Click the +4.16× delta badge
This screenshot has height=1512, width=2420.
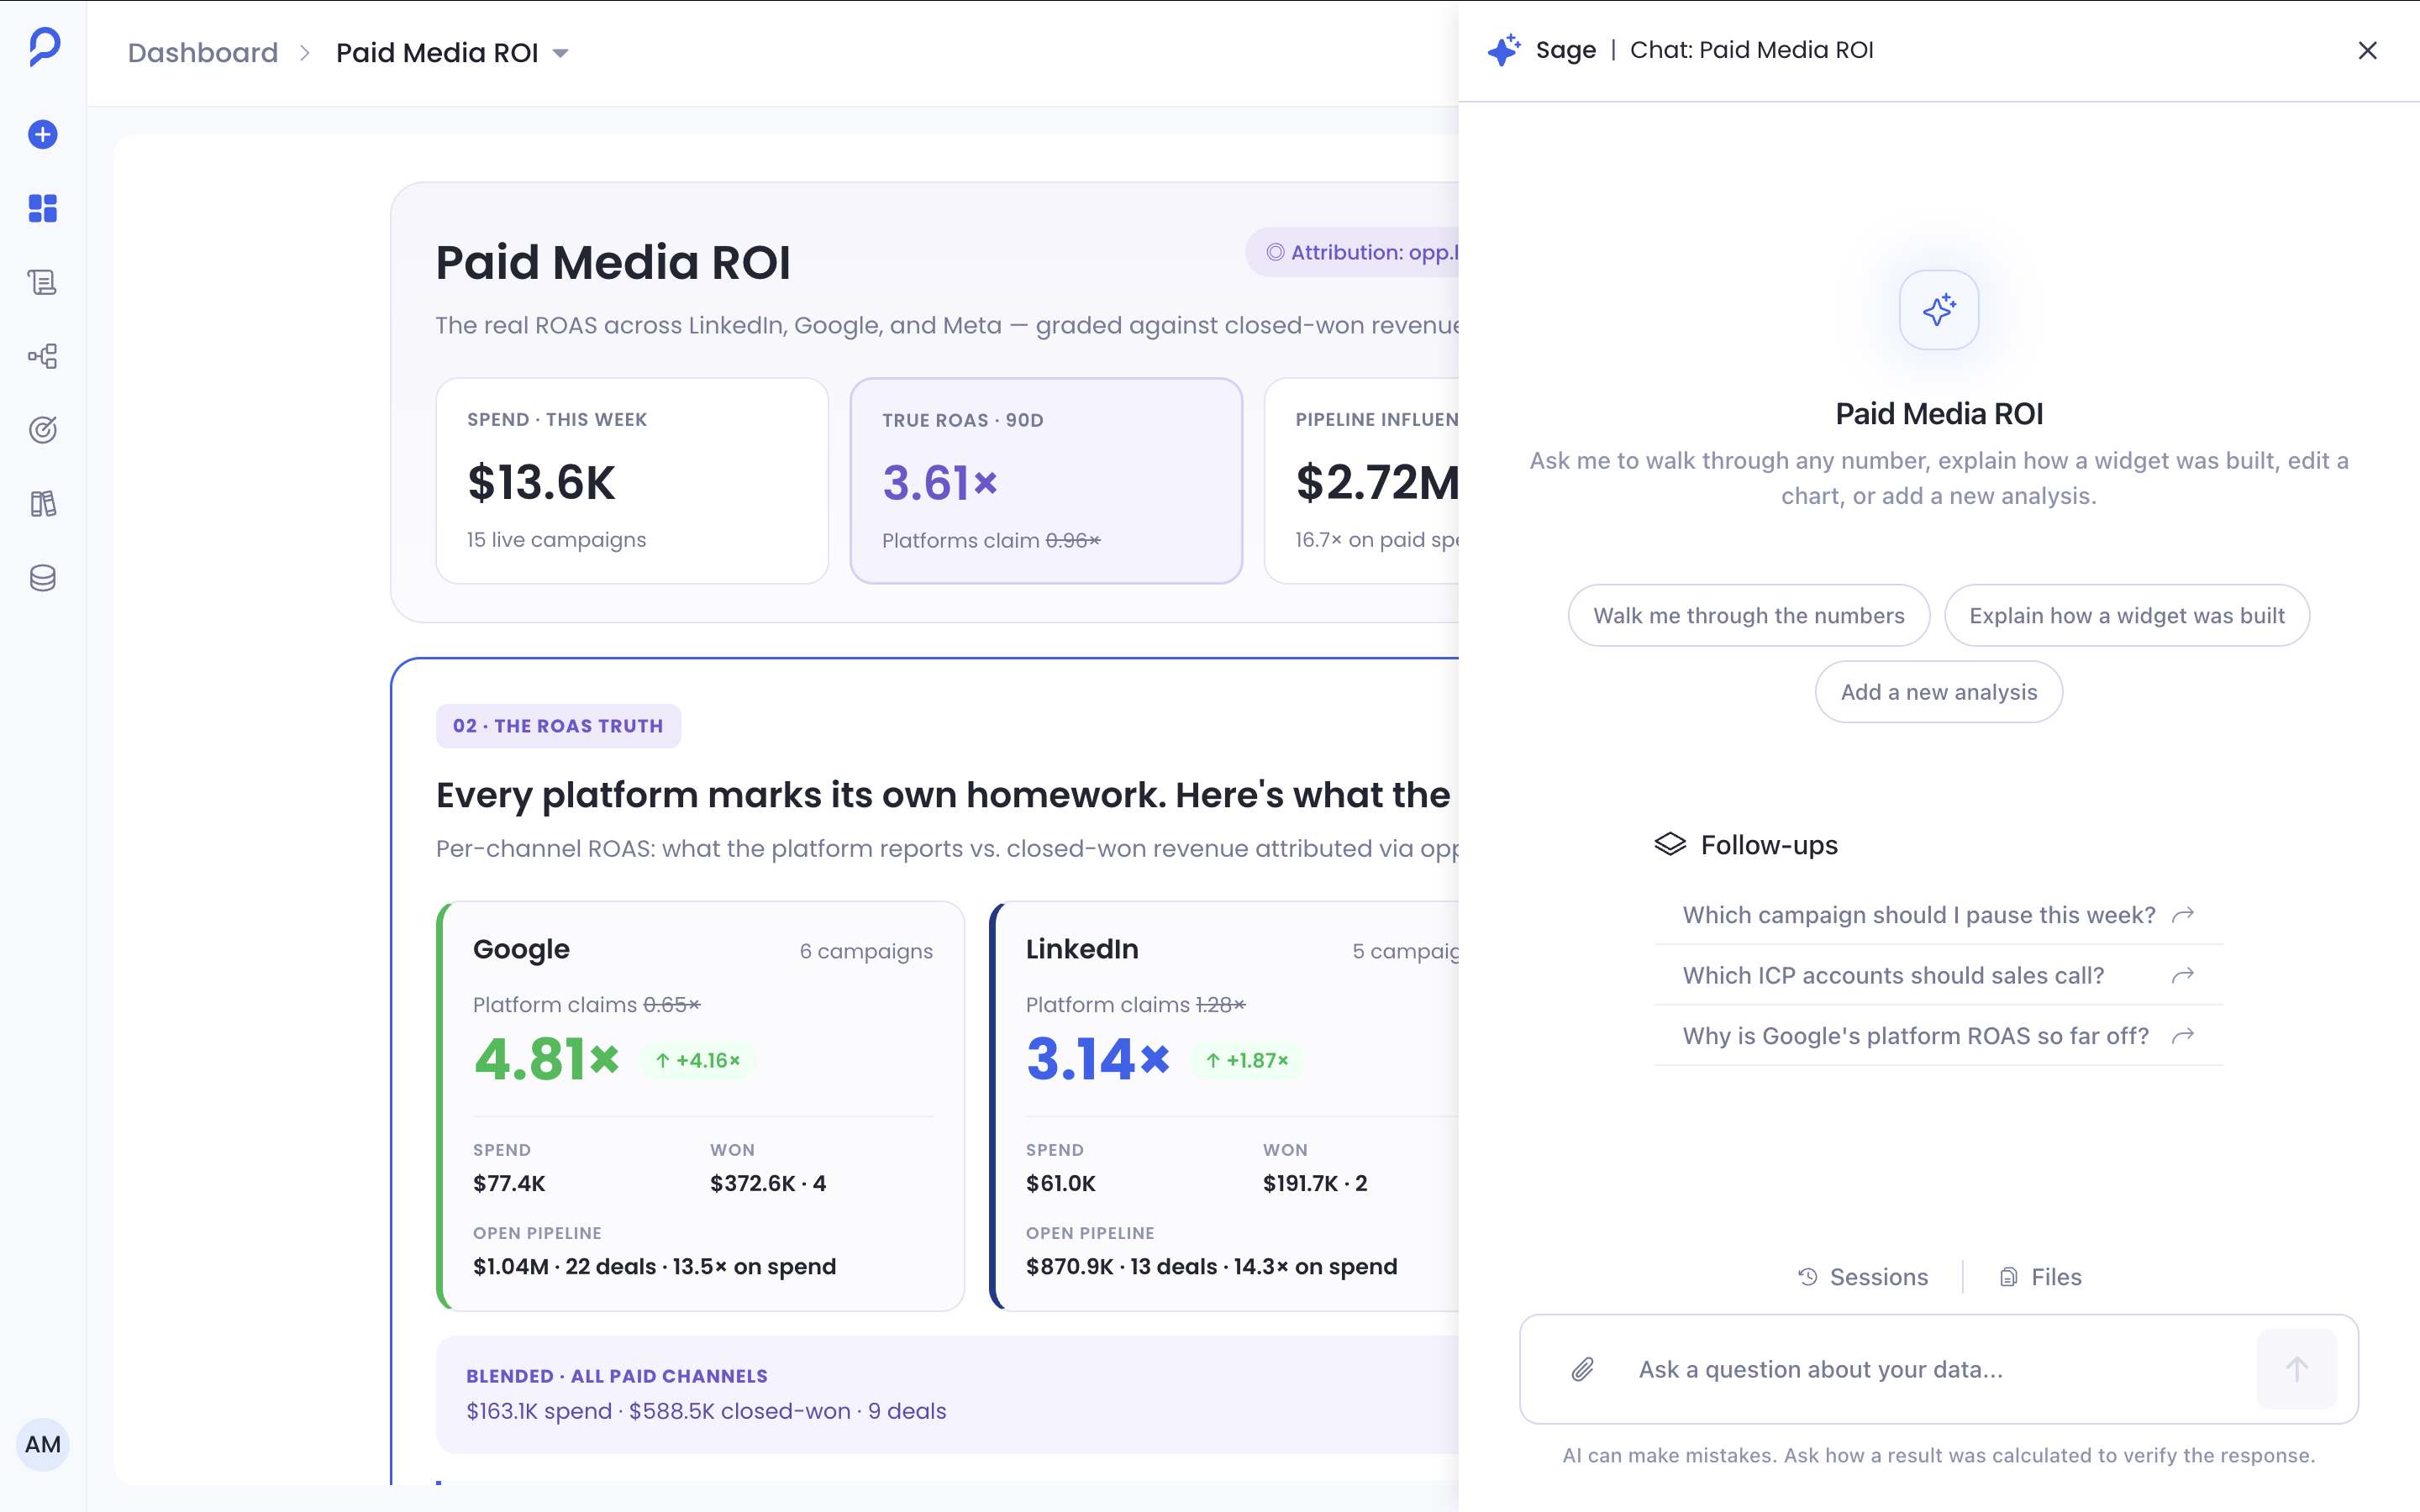[698, 1060]
